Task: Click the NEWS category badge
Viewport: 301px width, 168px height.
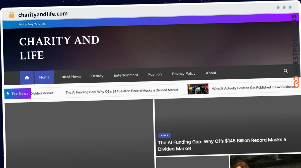Action: tap(164, 135)
